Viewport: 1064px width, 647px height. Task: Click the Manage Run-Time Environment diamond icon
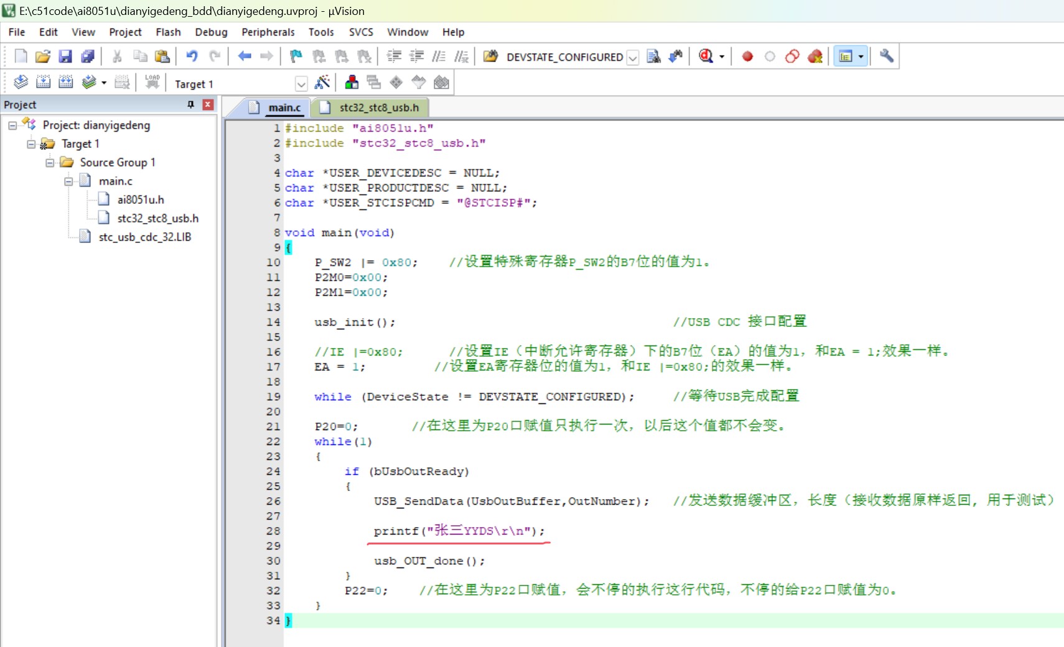click(x=396, y=83)
